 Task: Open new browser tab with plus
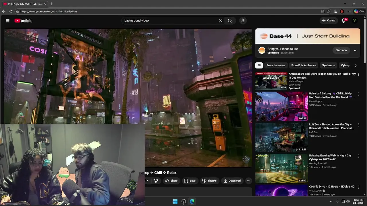[x=52, y=4]
